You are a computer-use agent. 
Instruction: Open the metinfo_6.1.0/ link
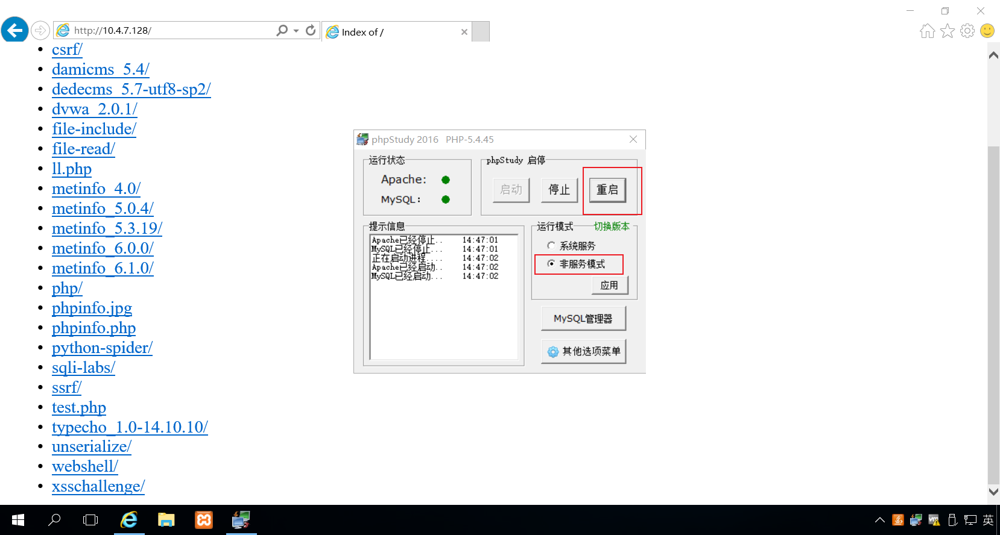pos(103,268)
